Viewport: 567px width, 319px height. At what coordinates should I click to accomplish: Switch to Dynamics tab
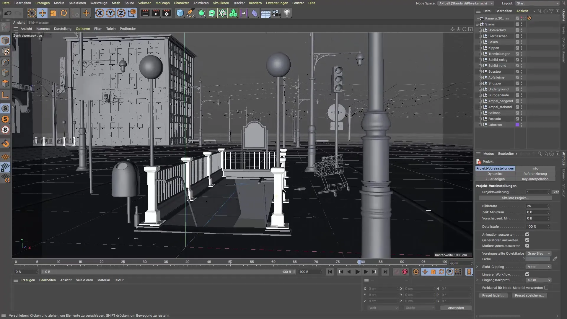coord(495,174)
